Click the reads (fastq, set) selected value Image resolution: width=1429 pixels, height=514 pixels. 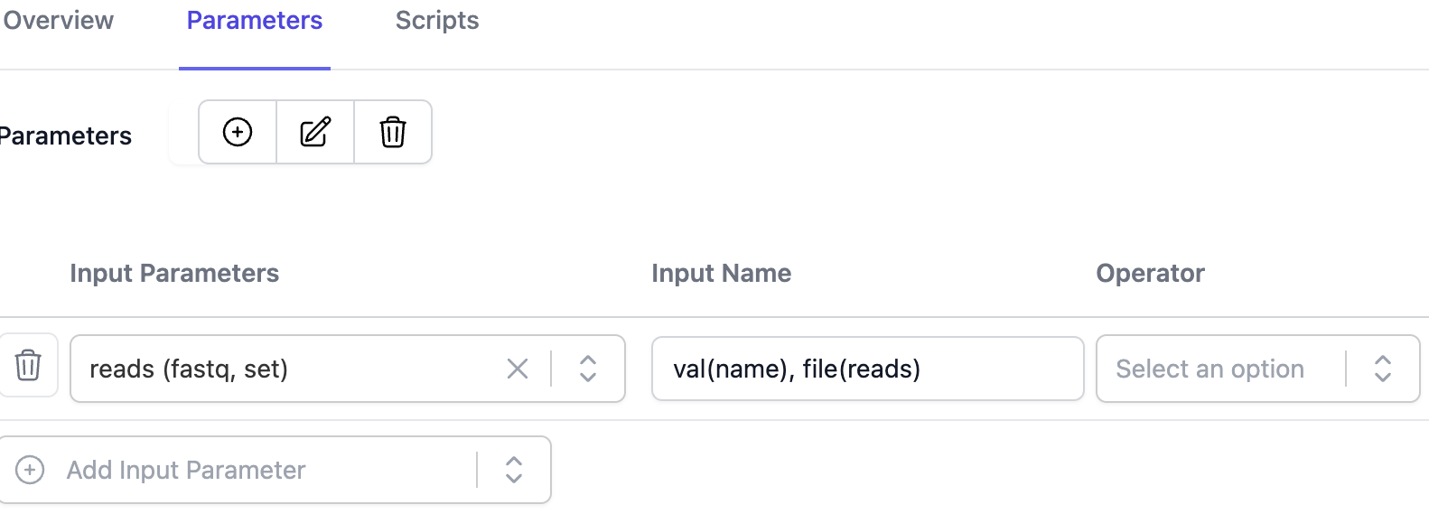click(x=189, y=369)
